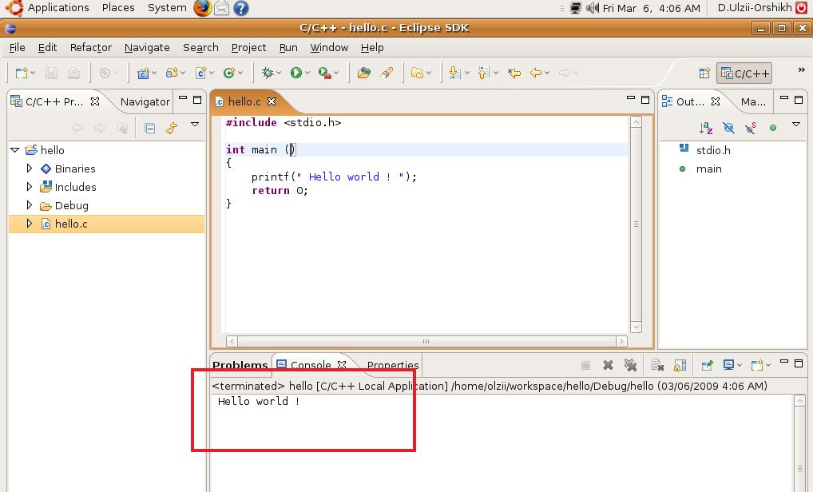
Task: Open the Run button dropdown arrow
Action: pyautogui.click(x=307, y=73)
